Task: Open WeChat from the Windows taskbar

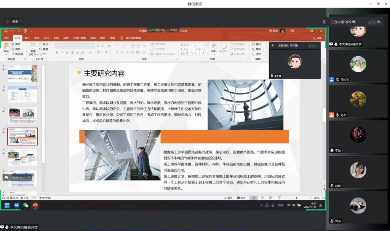Action: click(26, 206)
